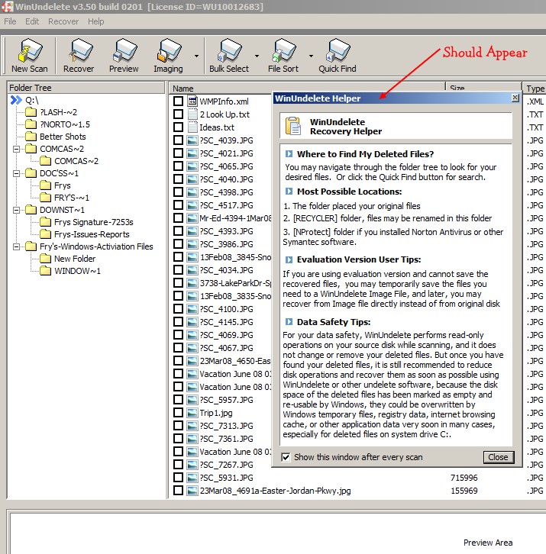Check the box beside WMPInfo.xml
546x554 pixels.
point(179,101)
